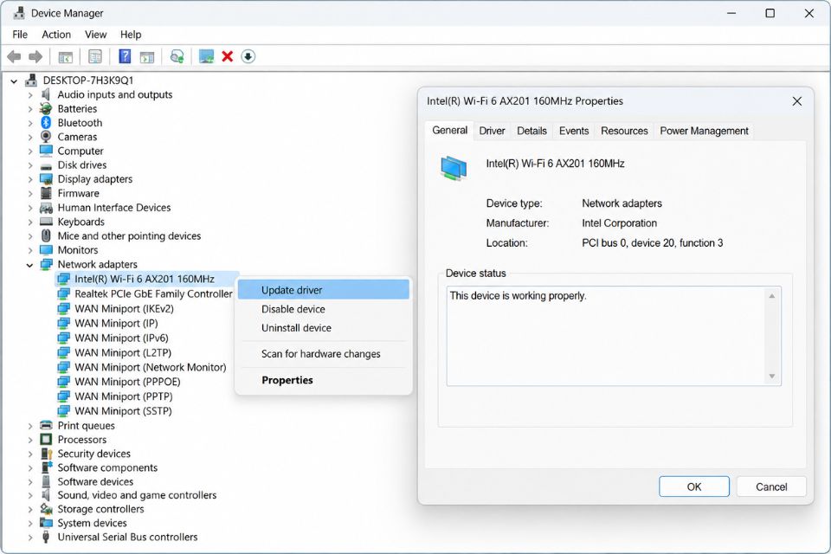Choose Scan for hardware changes in context menu
This screenshot has height=554, width=831.
click(x=323, y=353)
